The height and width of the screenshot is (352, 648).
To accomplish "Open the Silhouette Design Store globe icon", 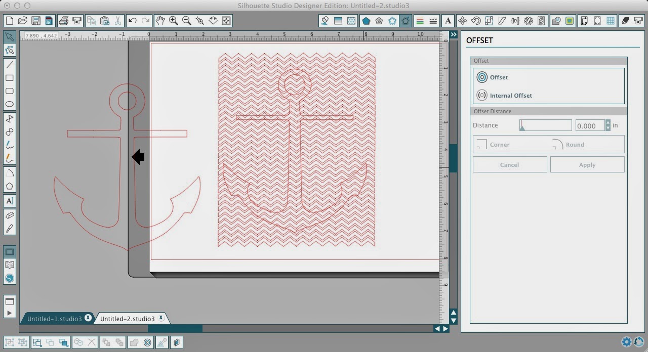I will [9, 278].
